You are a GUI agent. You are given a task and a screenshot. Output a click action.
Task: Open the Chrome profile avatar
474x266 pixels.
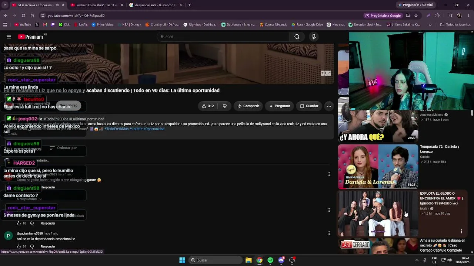click(x=459, y=16)
